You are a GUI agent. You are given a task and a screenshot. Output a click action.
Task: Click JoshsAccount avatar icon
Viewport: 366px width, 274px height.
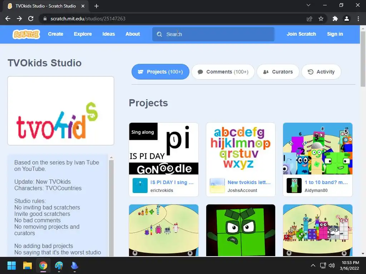coord(217,186)
